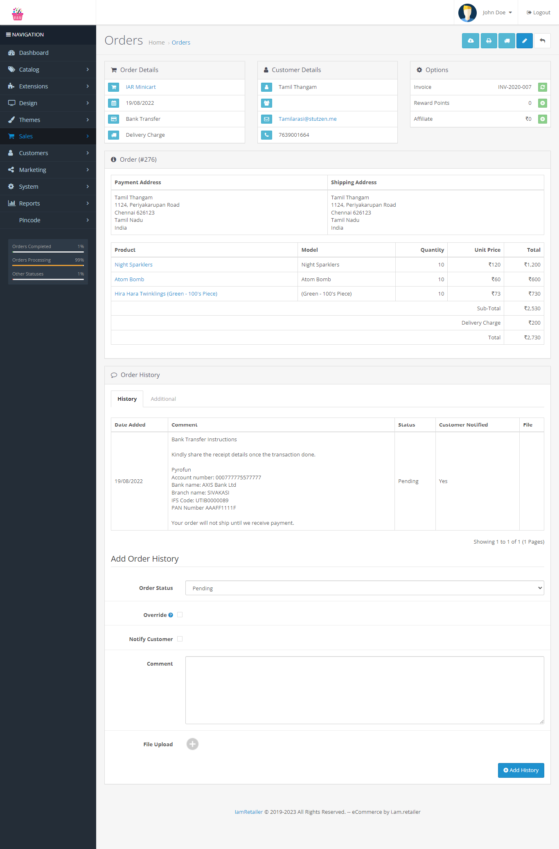Open the Night Sparklers product link
Screen dimensions: 559x849
[x=133, y=265]
